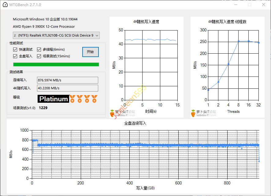Minimize the WTGBench window
The height and width of the screenshot is (196, 271).
tap(236, 5)
